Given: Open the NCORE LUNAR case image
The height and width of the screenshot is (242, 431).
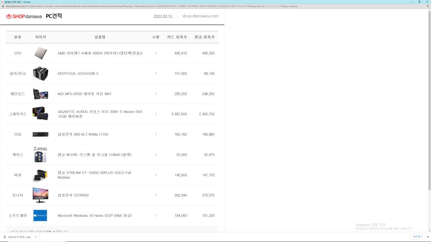Looking at the screenshot, I should [x=40, y=155].
